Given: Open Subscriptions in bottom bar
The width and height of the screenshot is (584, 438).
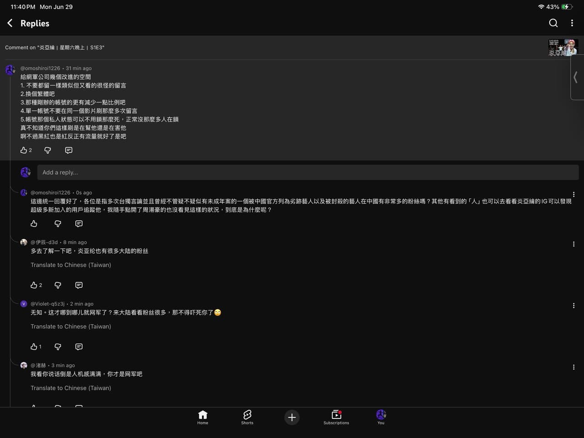Looking at the screenshot, I should tap(336, 417).
